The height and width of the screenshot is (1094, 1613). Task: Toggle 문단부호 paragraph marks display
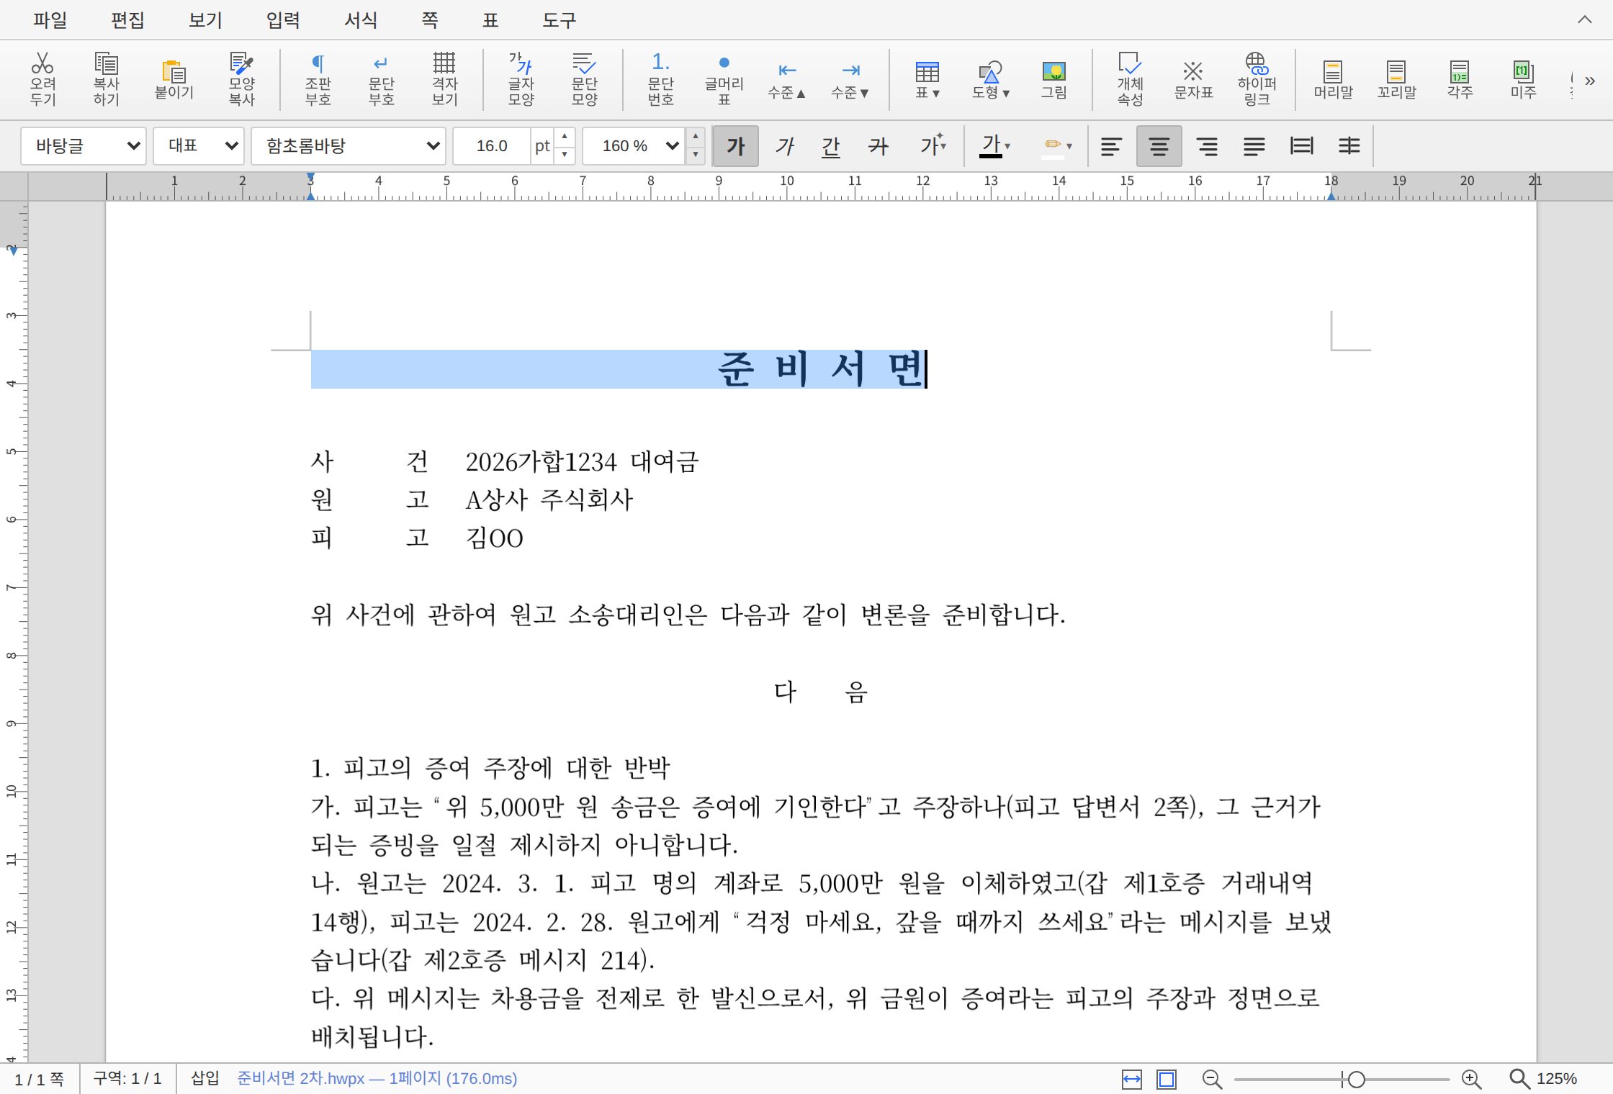(381, 78)
